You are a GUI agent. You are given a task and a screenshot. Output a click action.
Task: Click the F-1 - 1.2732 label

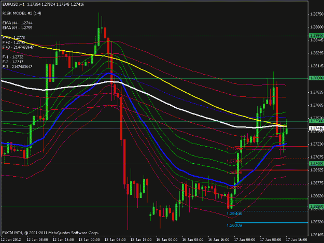13,57
